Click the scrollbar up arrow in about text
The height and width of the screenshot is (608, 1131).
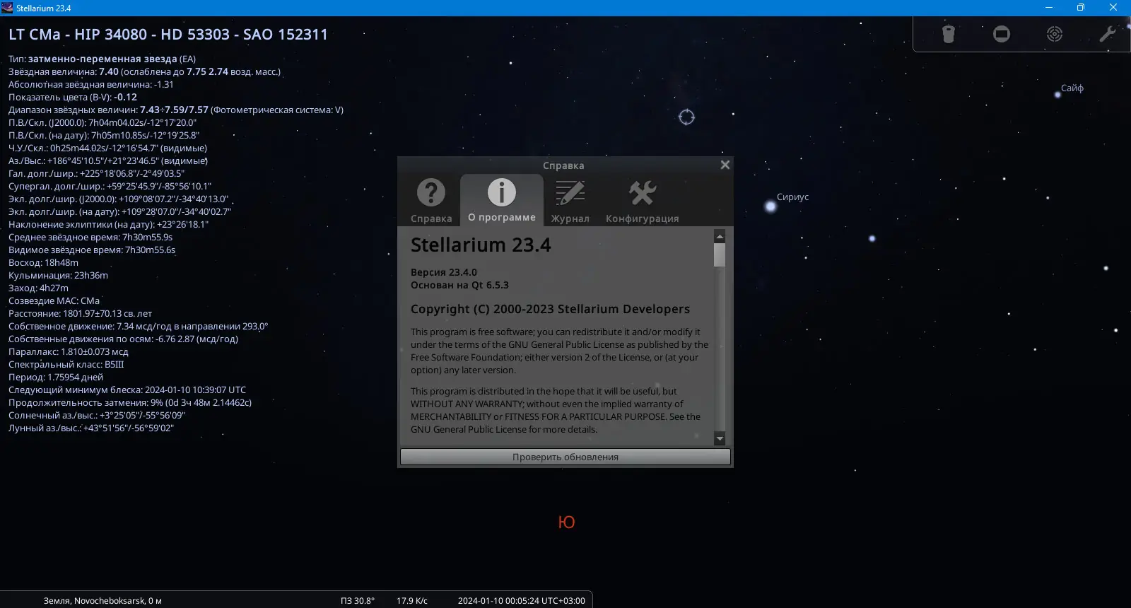720,236
